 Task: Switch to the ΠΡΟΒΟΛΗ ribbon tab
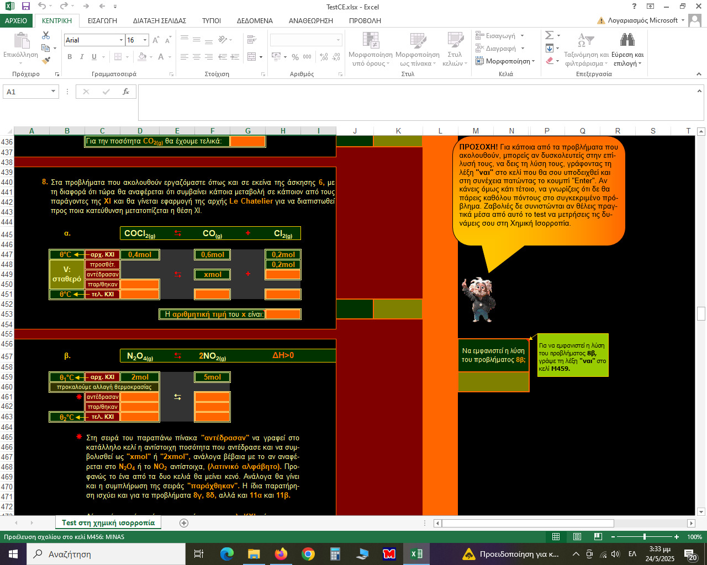click(365, 20)
